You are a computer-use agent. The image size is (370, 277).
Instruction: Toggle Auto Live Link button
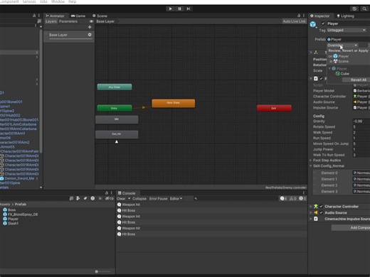[294, 21]
